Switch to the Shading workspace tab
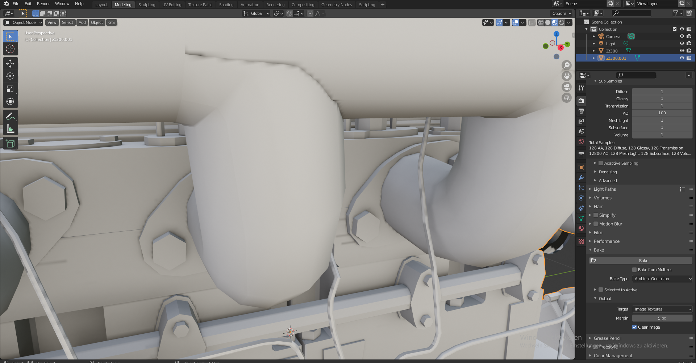 pos(226,5)
